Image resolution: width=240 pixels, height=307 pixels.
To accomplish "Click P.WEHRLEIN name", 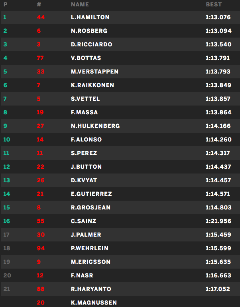I will tap(89, 248).
